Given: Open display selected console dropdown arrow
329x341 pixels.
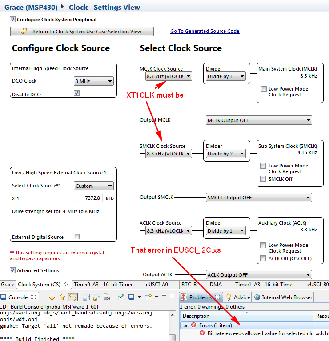Looking at the screenshot, I should coord(139,297).
